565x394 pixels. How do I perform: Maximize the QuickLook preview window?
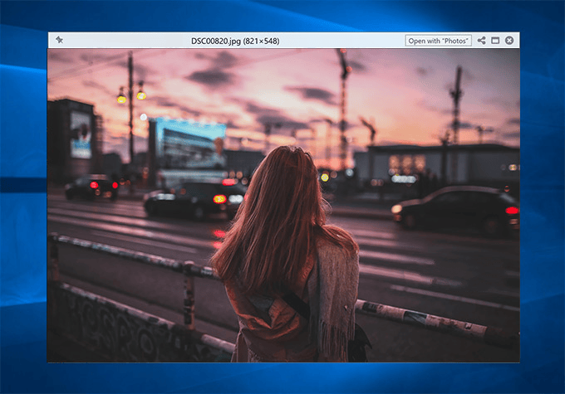(x=495, y=41)
